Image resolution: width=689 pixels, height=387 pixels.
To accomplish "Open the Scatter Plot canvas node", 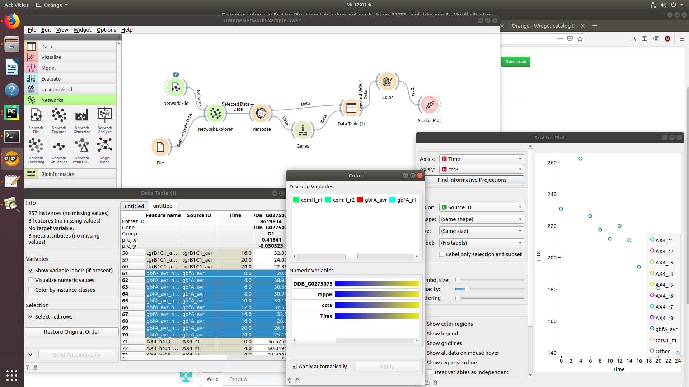I will [429, 105].
